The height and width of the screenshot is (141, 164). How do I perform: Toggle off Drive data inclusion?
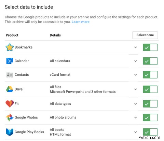150,89
